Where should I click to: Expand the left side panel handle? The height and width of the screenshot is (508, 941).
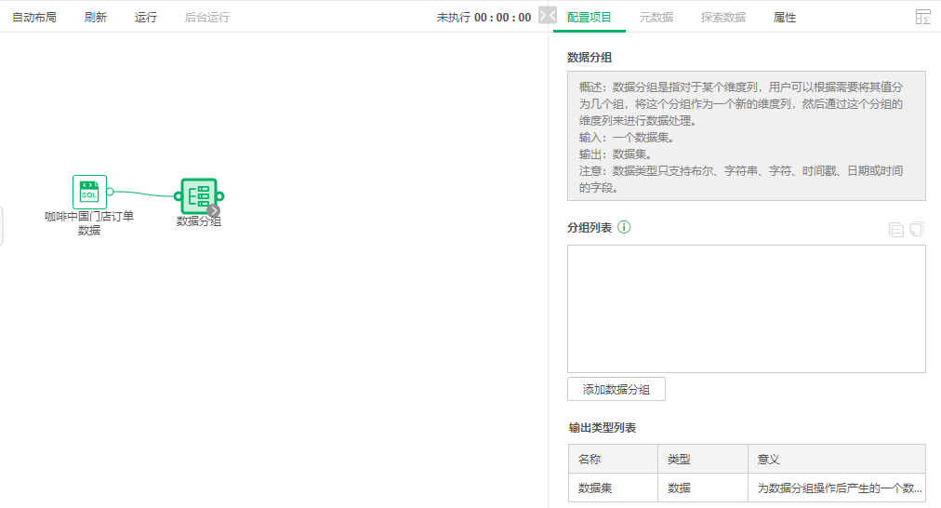(x=2, y=226)
